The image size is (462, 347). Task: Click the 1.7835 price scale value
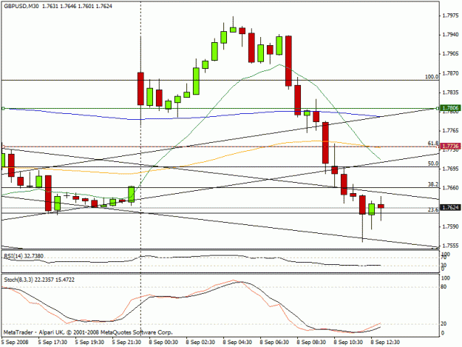(450, 92)
